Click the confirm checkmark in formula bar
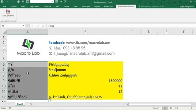Viewport: 196px width, 110px height. pos(38,26)
